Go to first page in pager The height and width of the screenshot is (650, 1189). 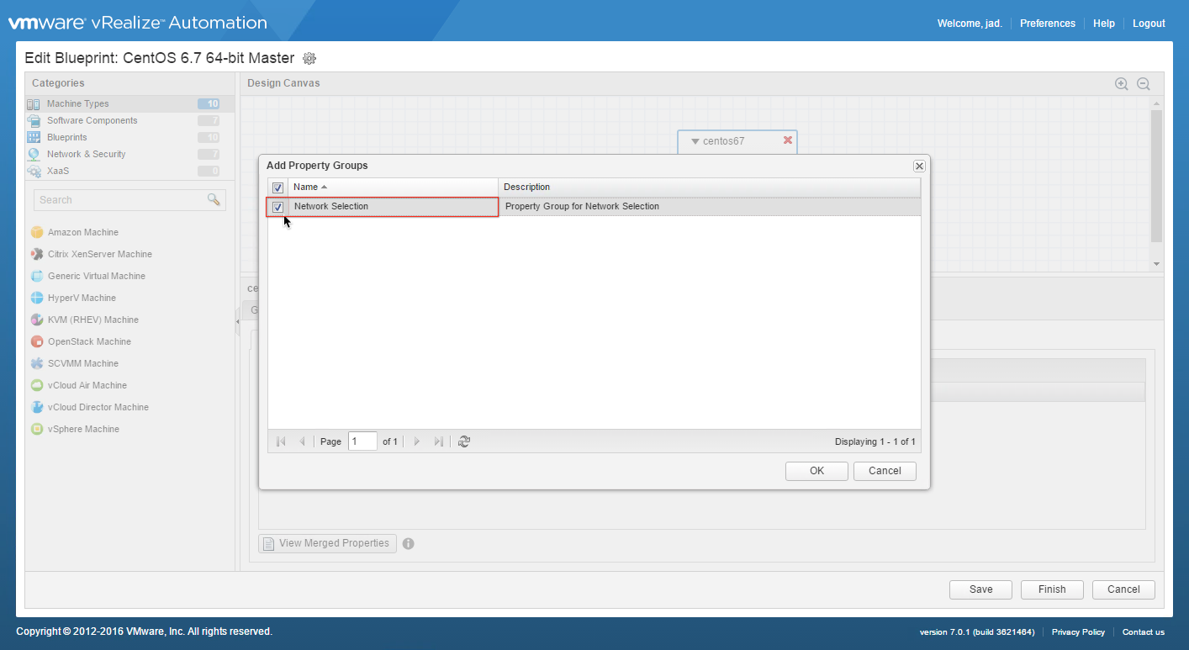coord(281,441)
